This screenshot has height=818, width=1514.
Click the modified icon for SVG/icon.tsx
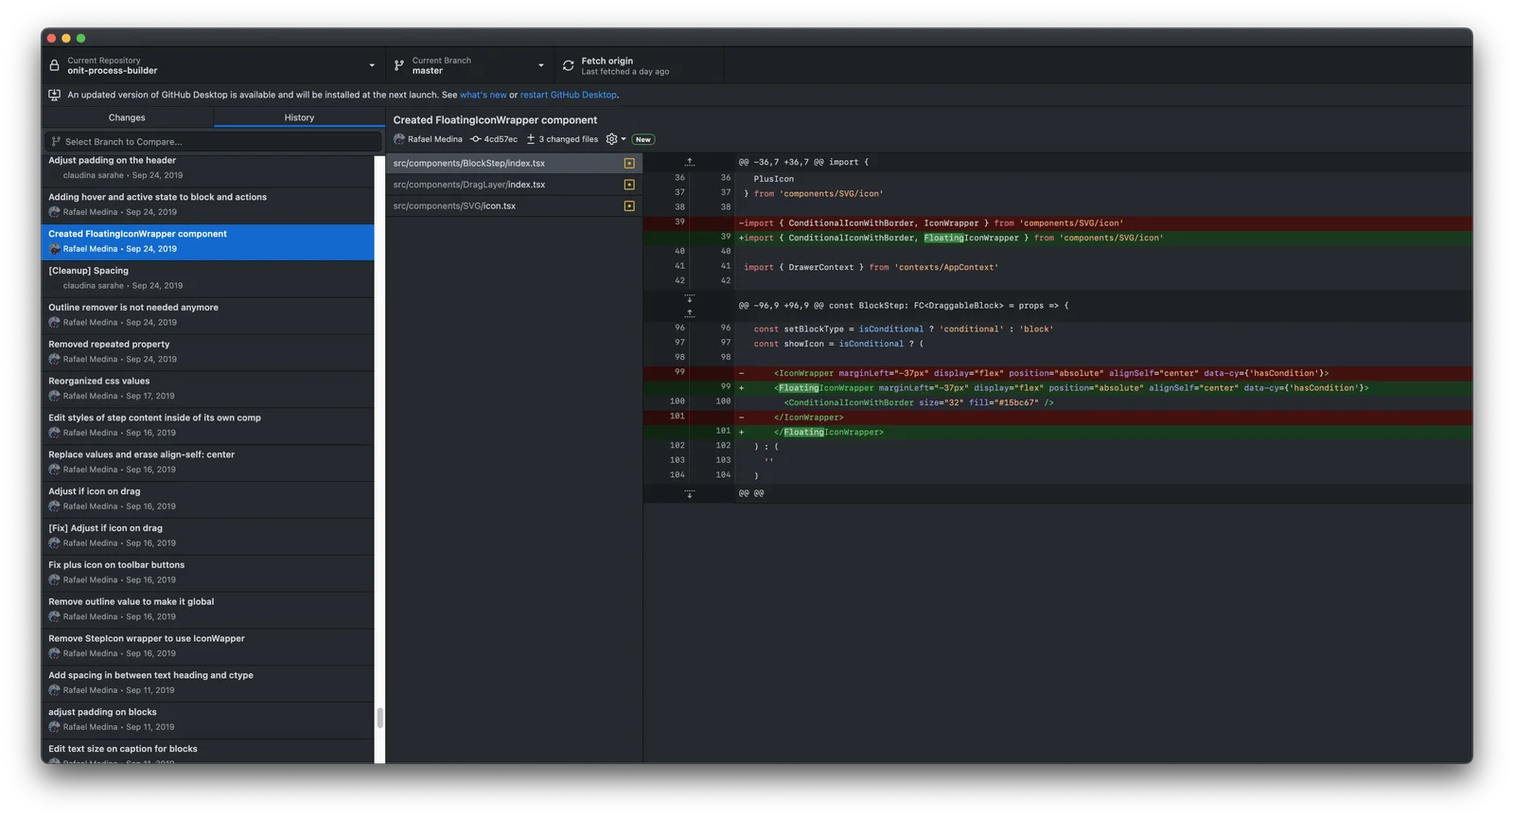pyautogui.click(x=629, y=205)
